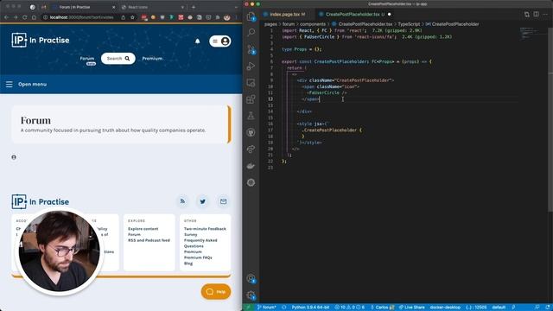The width and height of the screenshot is (553, 311).
Task: Bookmark the page with the star icon
Action: pyautogui.click(x=132, y=17)
